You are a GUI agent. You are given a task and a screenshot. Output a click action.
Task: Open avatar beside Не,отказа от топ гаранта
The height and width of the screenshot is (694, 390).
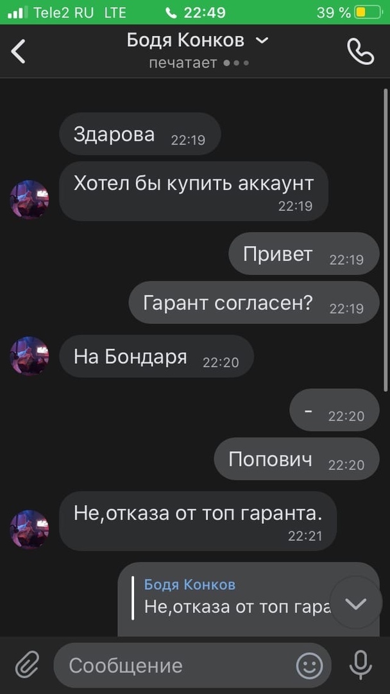[x=29, y=529]
